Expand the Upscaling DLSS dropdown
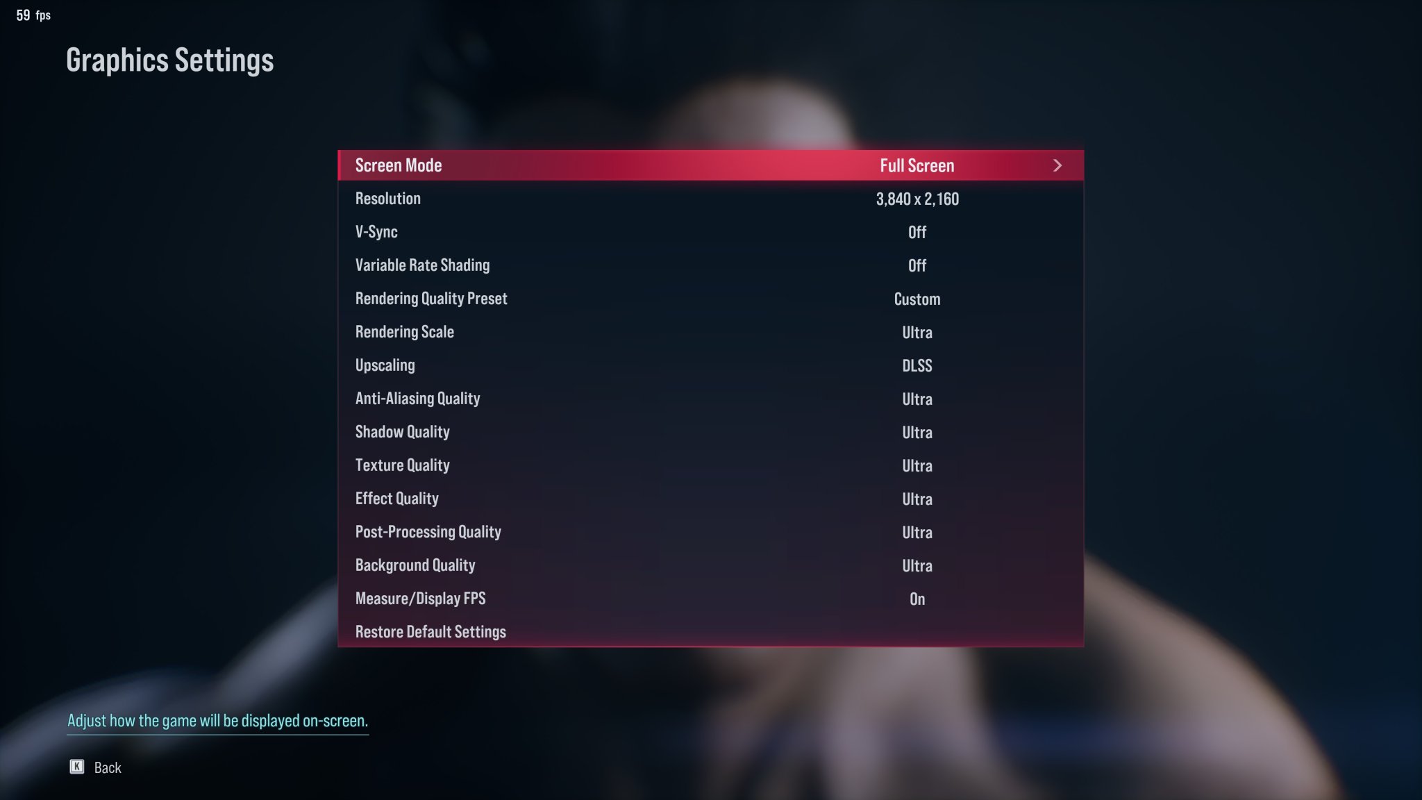This screenshot has height=800, width=1422. pos(916,365)
